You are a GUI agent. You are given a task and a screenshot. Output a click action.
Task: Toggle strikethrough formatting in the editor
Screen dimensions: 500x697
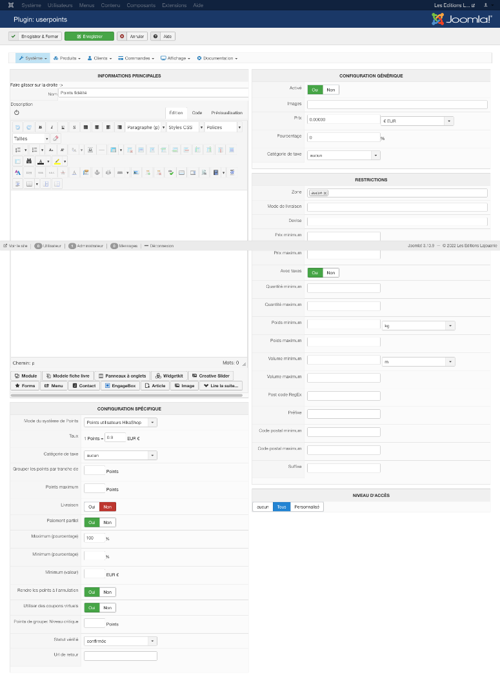coord(74,127)
